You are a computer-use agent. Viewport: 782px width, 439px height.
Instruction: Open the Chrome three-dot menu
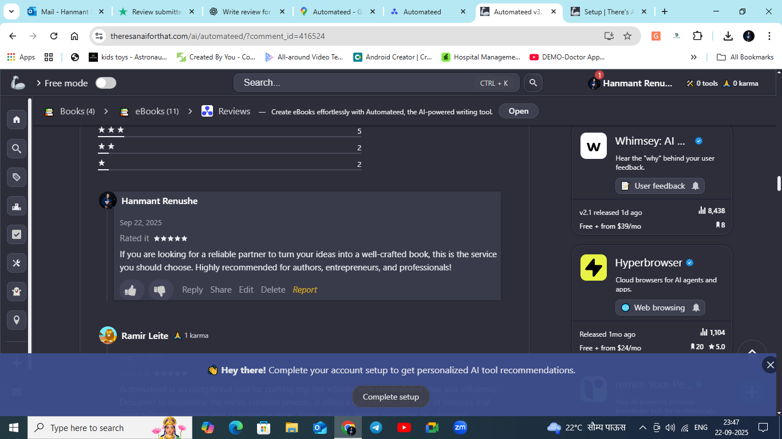click(768, 36)
